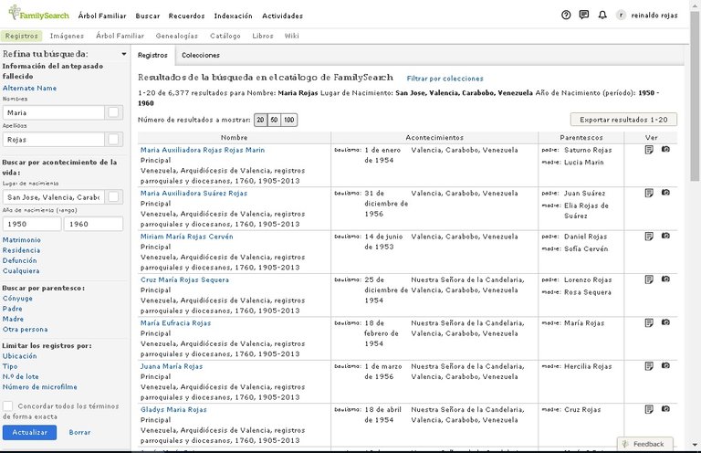
Task: Open the help question mark icon
Action: 566,15
